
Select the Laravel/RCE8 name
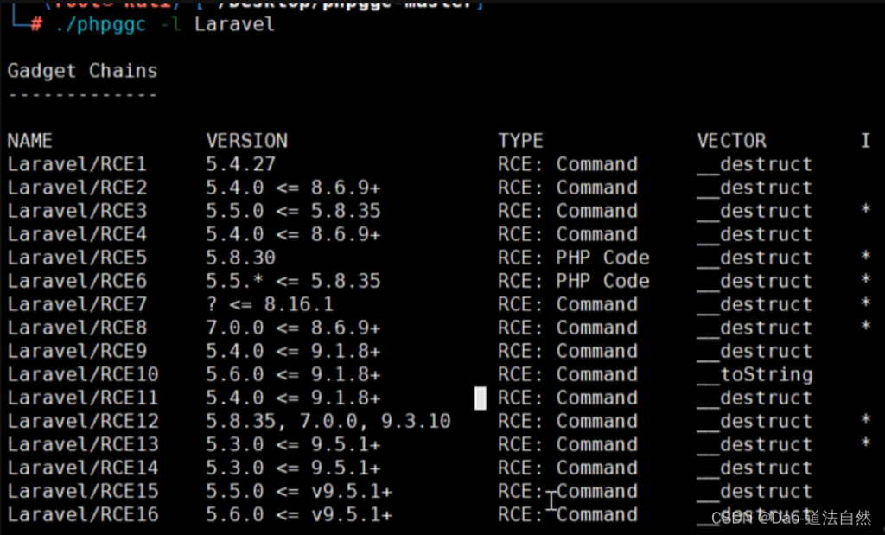tap(77, 328)
